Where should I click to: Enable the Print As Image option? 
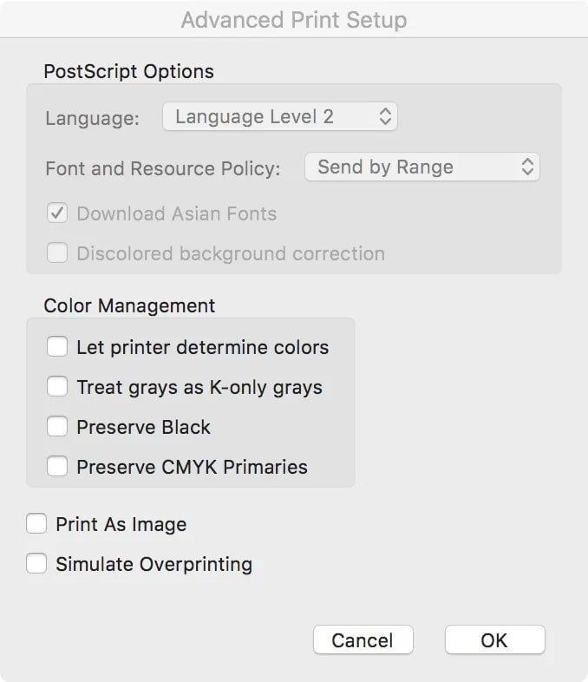[36, 524]
